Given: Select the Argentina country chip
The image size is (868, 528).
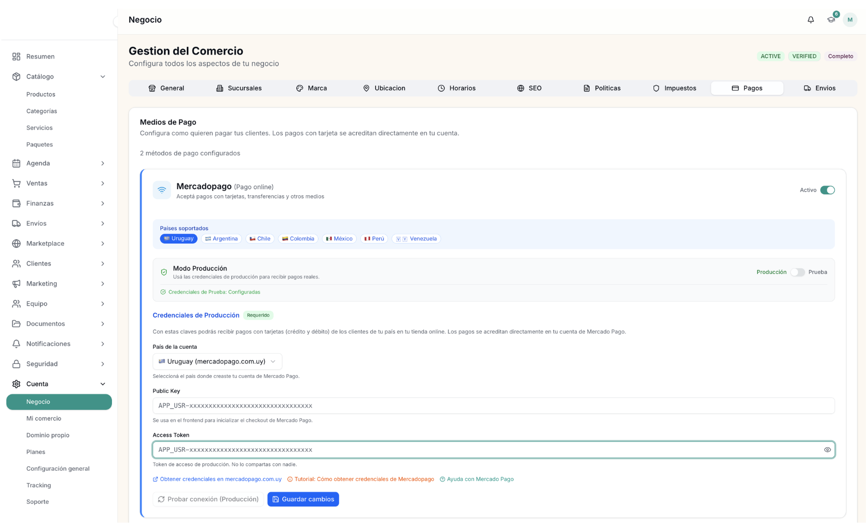Looking at the screenshot, I should (222, 239).
